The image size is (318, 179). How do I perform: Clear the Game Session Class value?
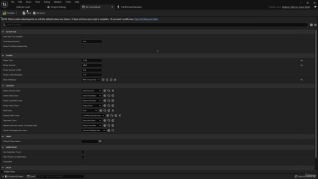(x=113, y=90)
